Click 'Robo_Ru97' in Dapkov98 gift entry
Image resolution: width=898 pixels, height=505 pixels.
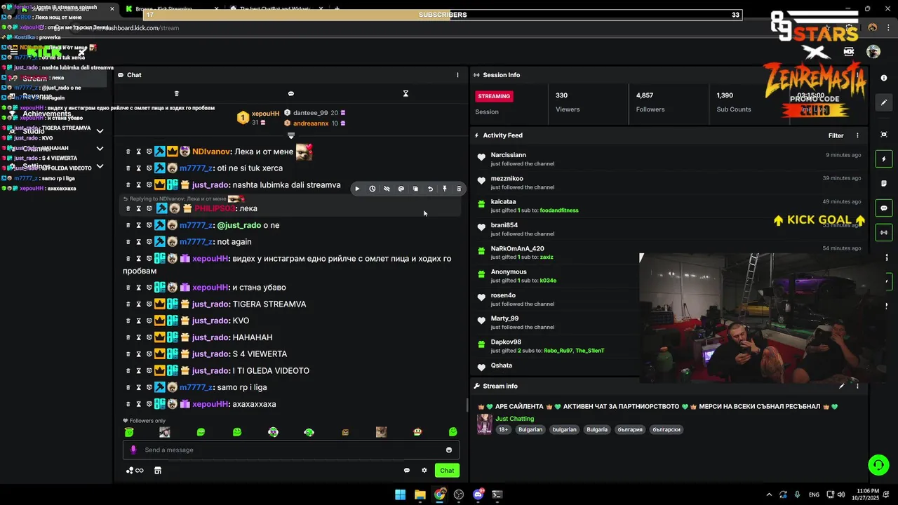pos(558,351)
